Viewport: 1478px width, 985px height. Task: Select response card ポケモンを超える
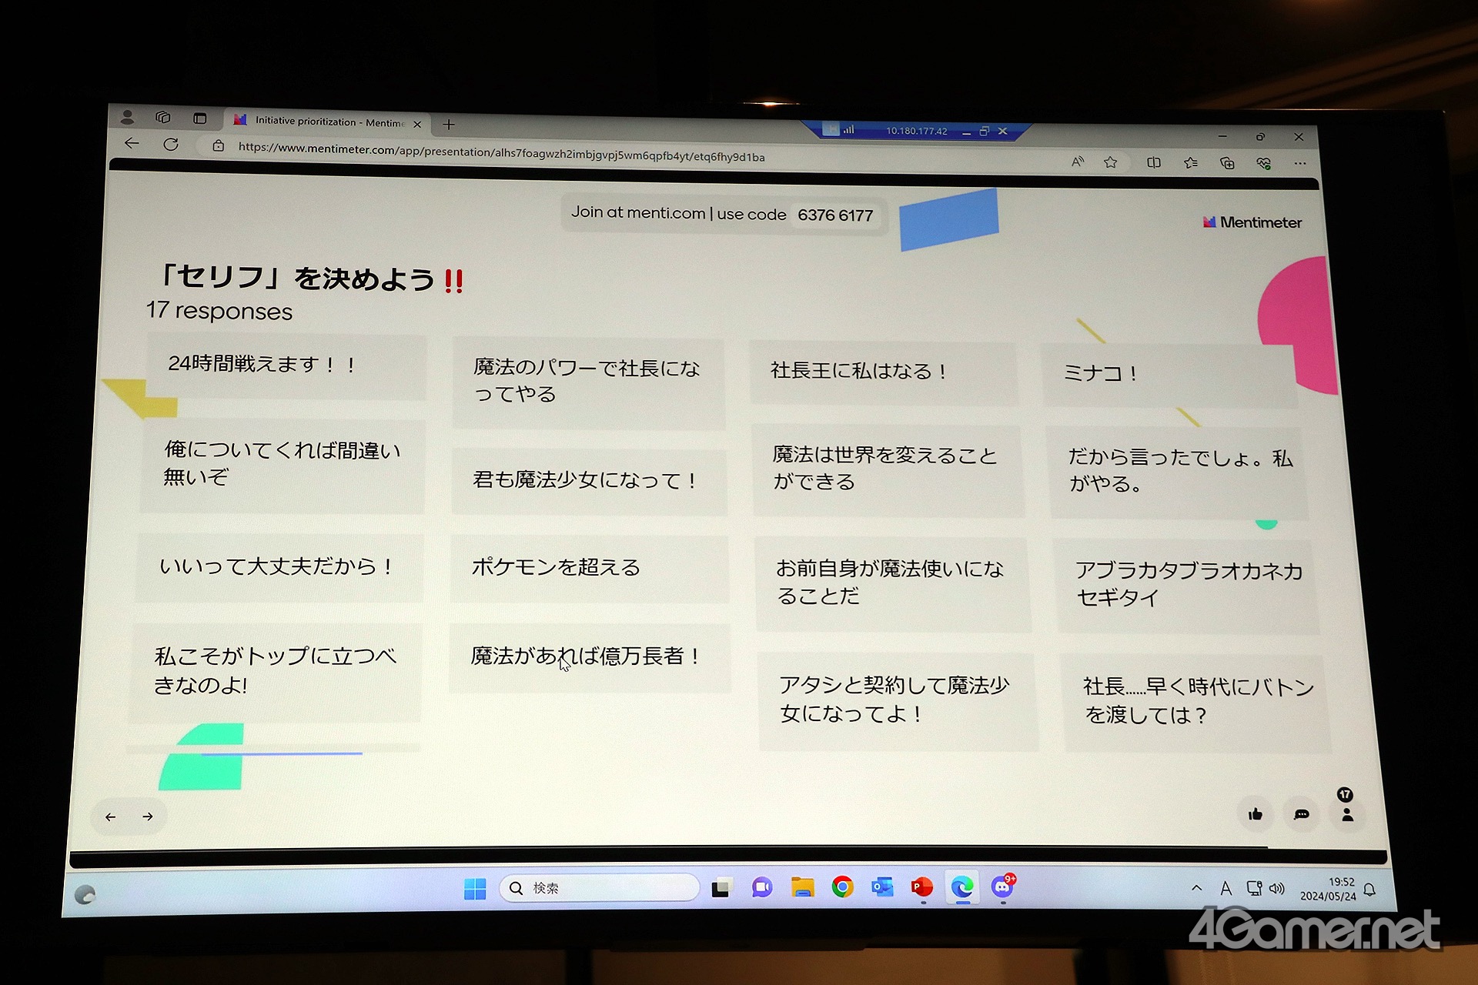coord(589,569)
